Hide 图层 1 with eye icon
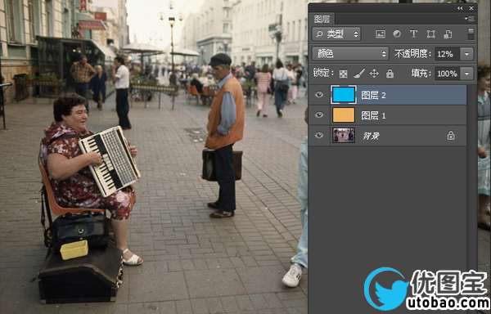 coord(319,114)
